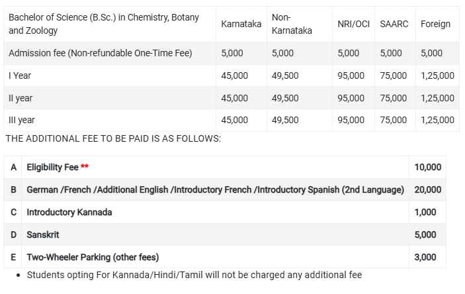Click the Eligibility Fee row text
The image size is (465, 294).
tap(52, 168)
